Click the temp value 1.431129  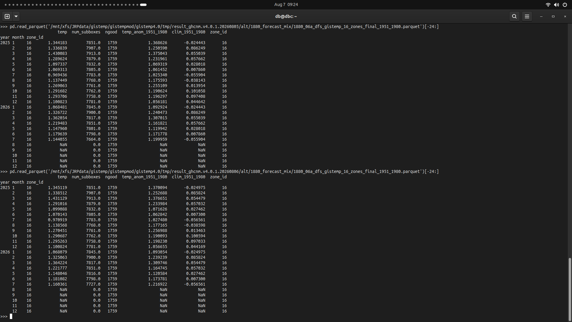[57, 198]
